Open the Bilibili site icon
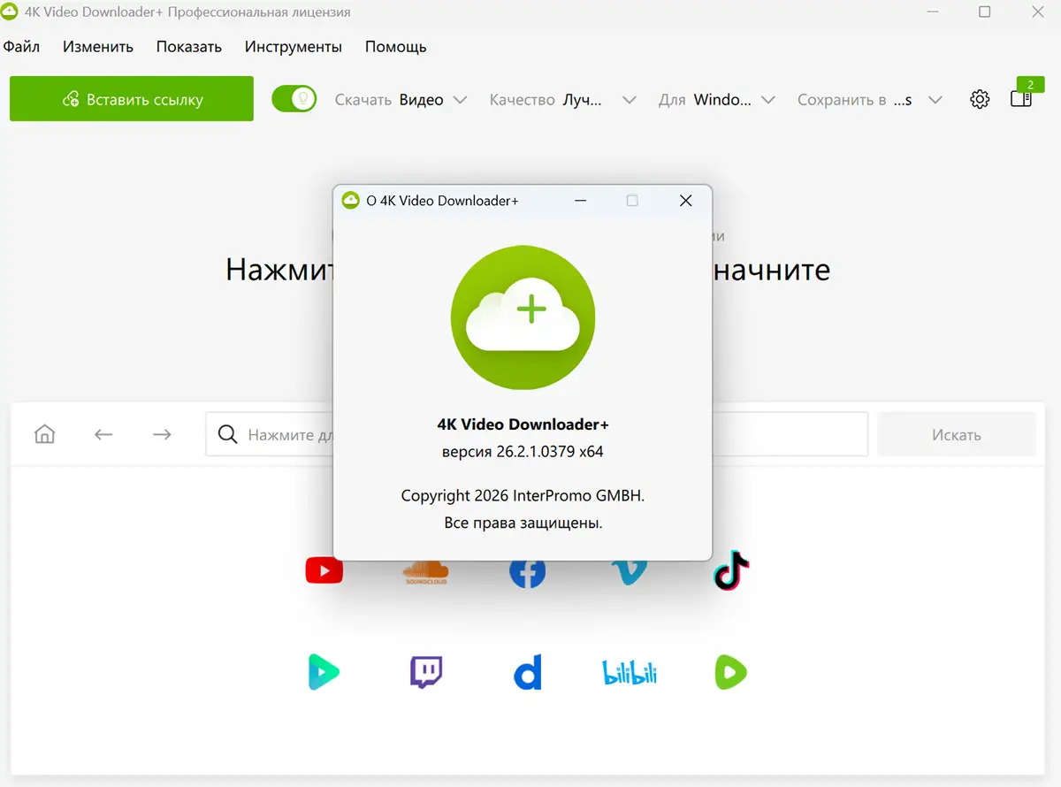Screen dimensions: 1061x787 [x=630, y=673]
